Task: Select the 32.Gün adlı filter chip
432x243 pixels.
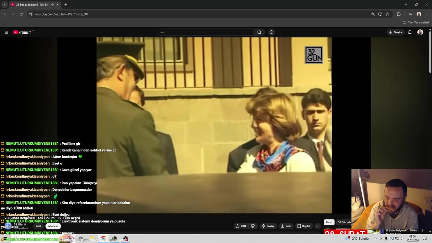Action: (x=344, y=222)
